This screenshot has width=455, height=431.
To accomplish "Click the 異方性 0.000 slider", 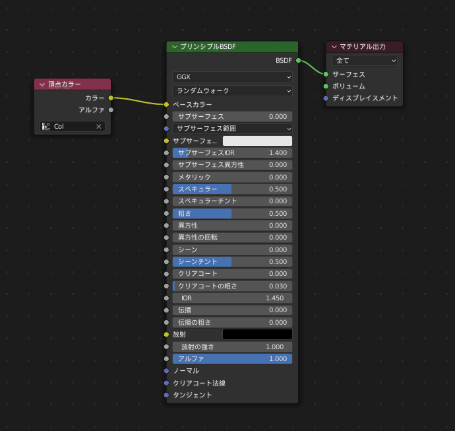I will [x=232, y=225].
